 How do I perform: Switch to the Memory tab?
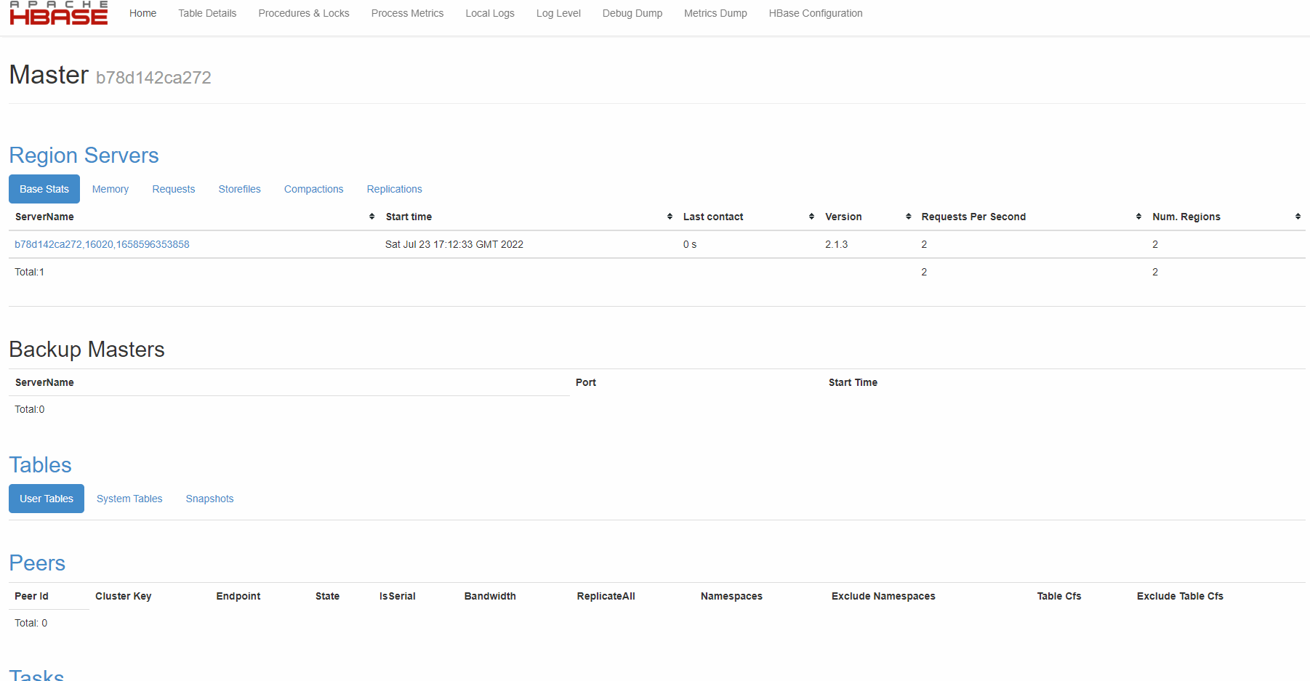point(110,189)
